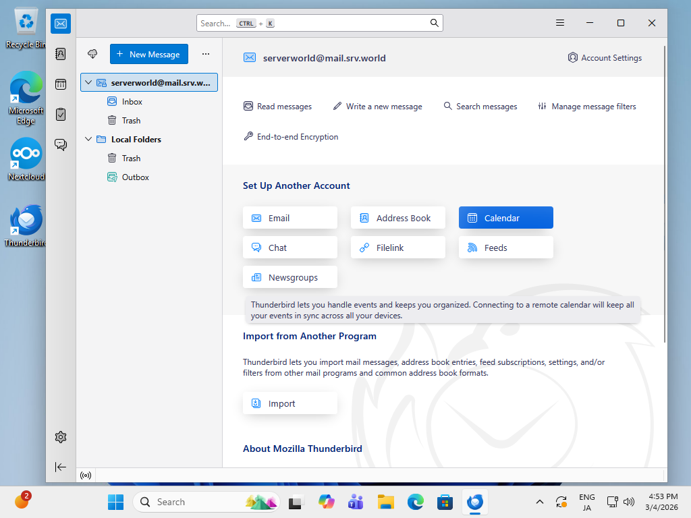
Task: Open the Mail space in the sidebar
Action: 61,24
